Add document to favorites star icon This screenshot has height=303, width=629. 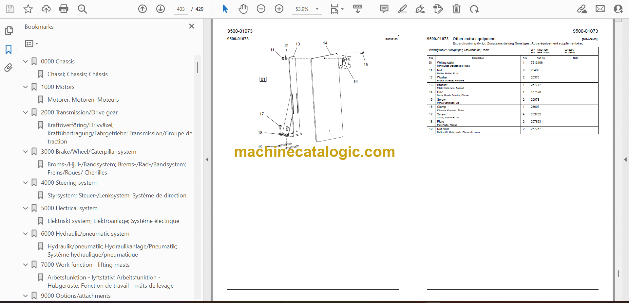click(28, 9)
